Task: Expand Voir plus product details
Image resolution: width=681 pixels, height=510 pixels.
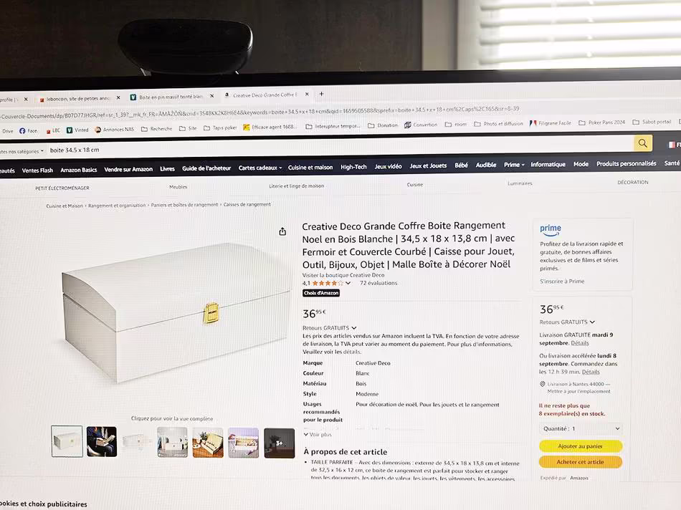Action: click(x=318, y=434)
